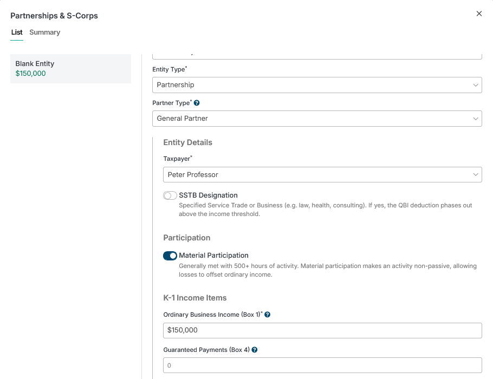Click the Entity Details section heading
493x379 pixels.
(x=187, y=142)
